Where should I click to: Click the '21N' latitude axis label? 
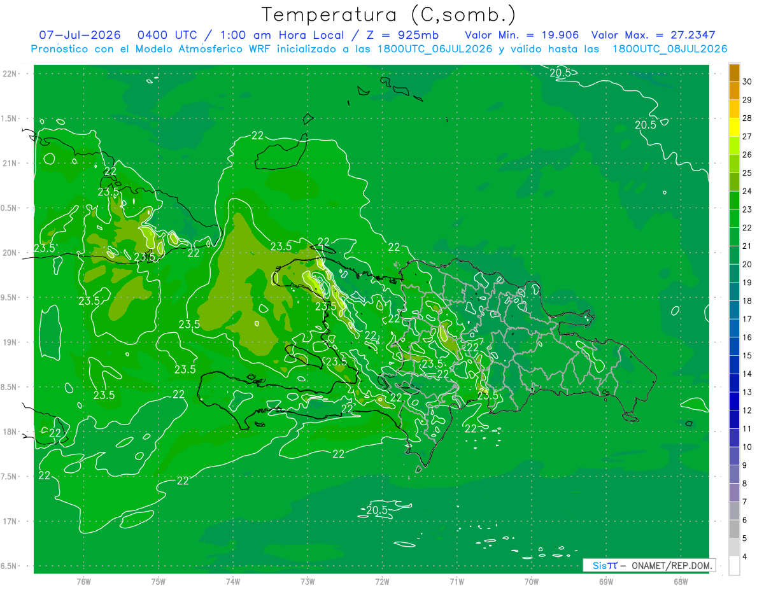[x=10, y=163]
